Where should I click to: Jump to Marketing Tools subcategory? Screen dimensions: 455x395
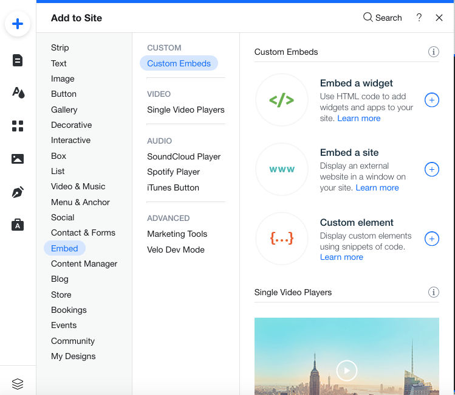point(177,234)
